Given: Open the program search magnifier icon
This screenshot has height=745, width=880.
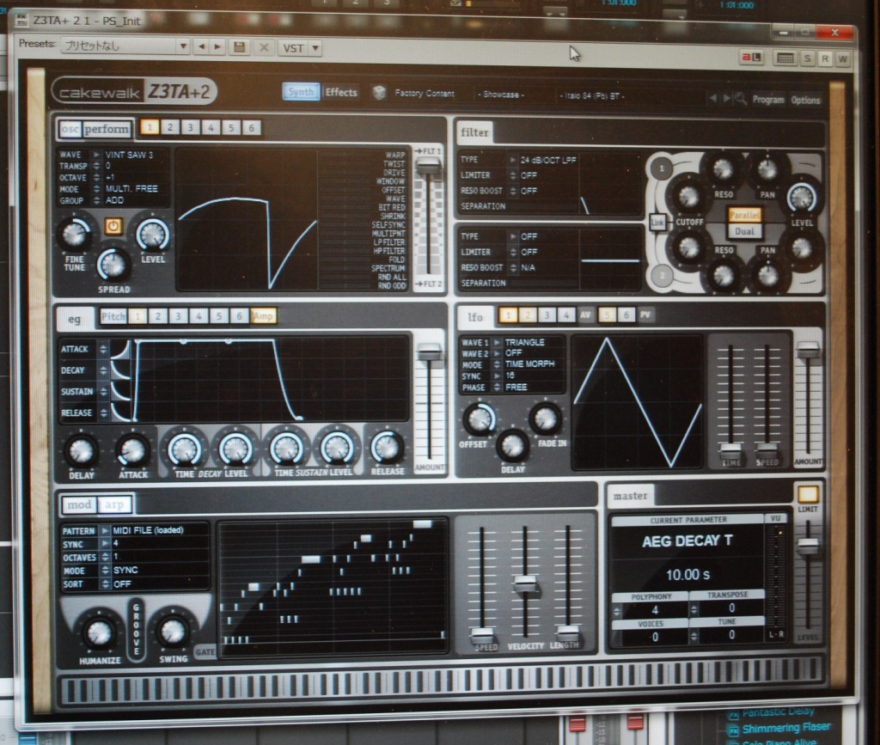Looking at the screenshot, I should 741,99.
